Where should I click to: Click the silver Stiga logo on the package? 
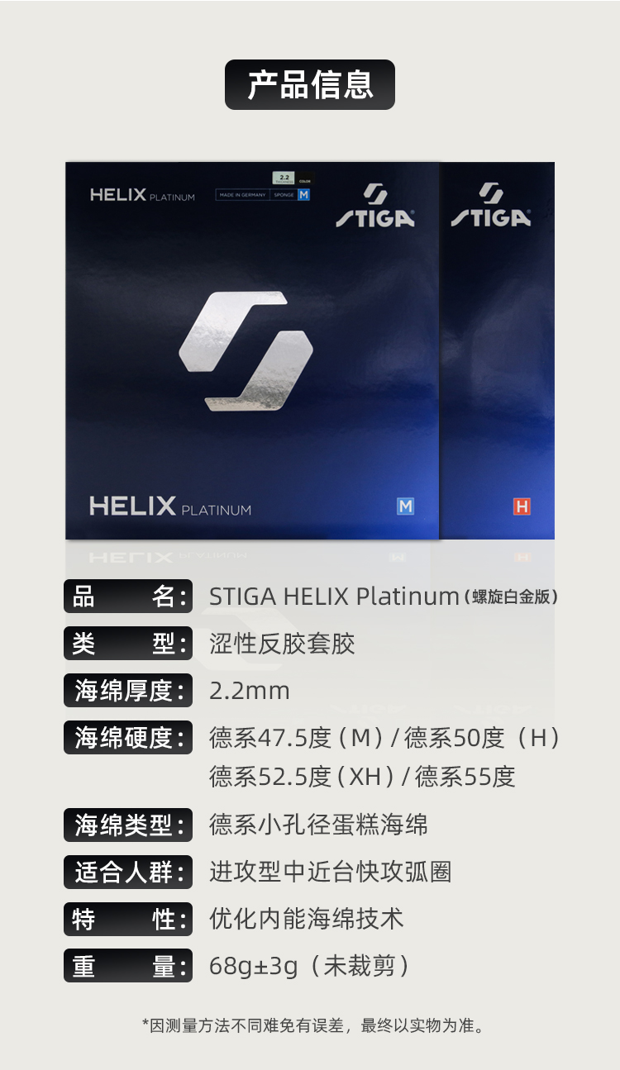246,350
